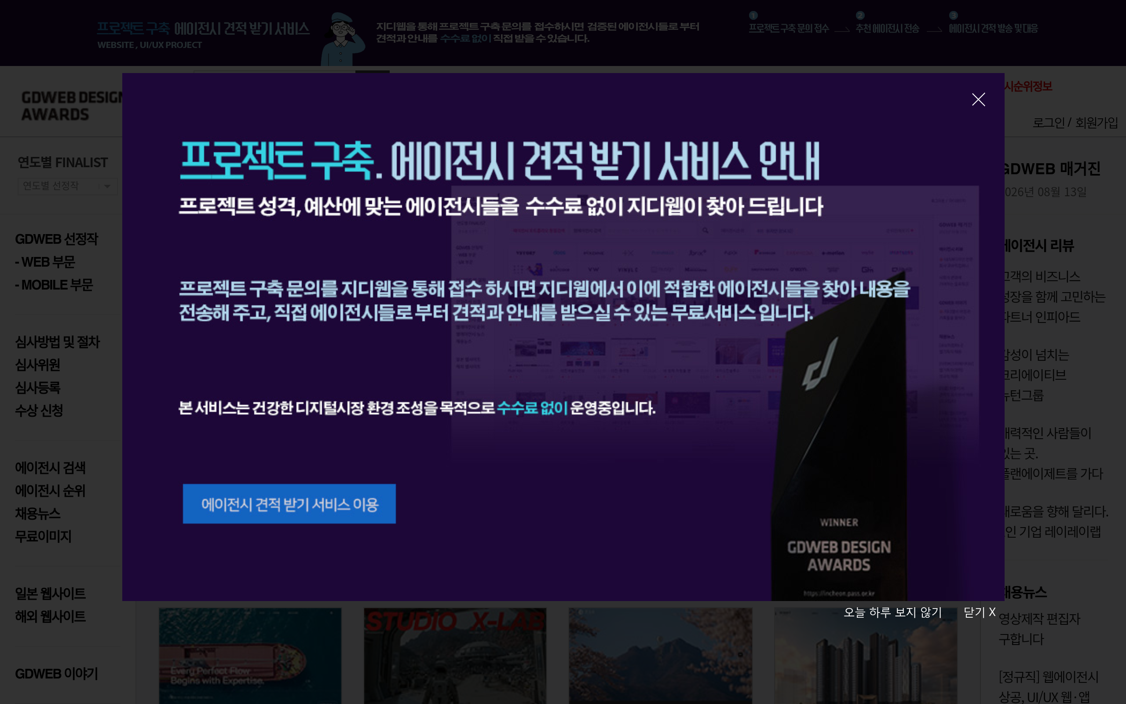Select 오늘 하루 보지 않기 option

[x=892, y=612]
